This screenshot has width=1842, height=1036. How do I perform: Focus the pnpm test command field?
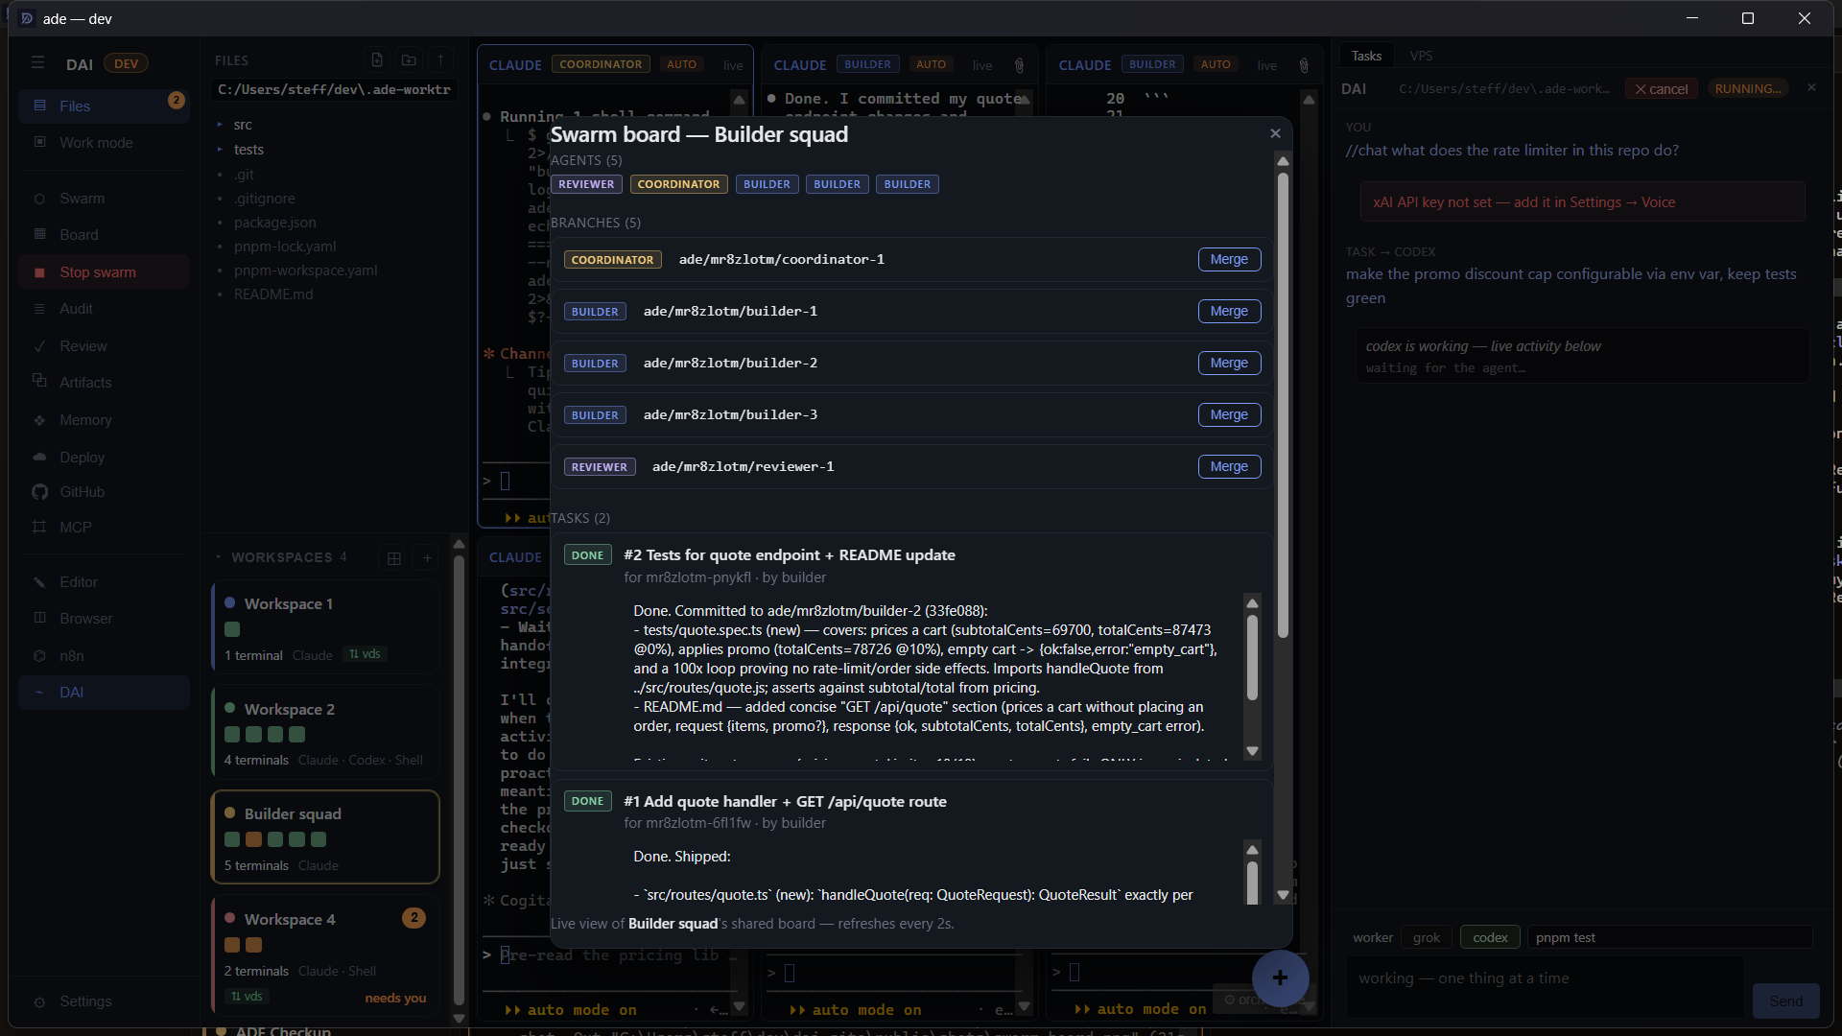1669,937
